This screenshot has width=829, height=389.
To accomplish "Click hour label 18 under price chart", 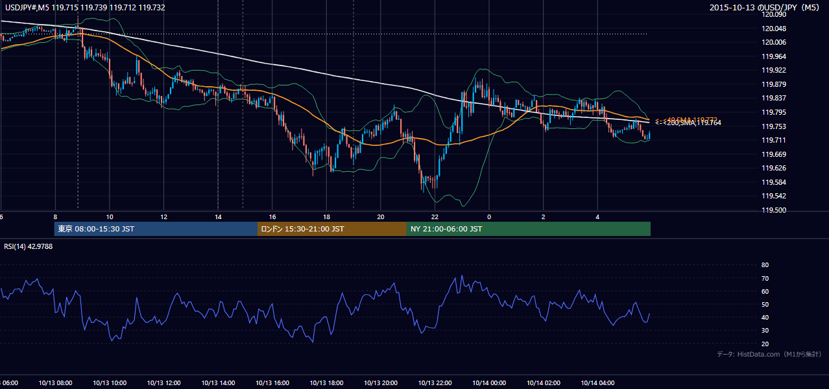I will point(326,217).
